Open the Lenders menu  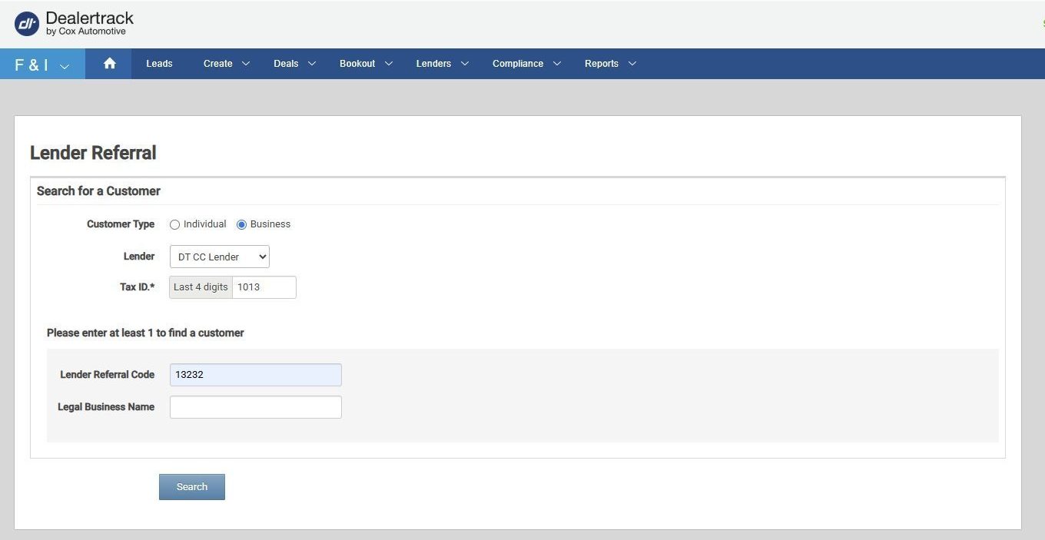442,64
